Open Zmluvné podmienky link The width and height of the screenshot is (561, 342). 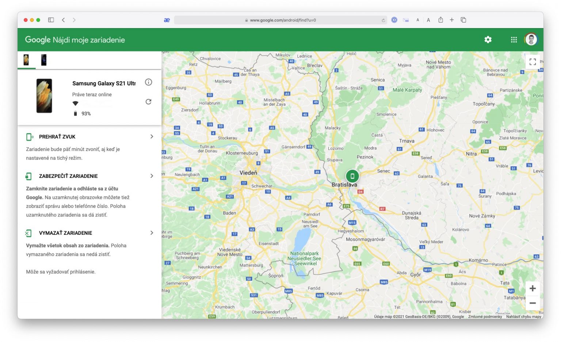(485, 316)
